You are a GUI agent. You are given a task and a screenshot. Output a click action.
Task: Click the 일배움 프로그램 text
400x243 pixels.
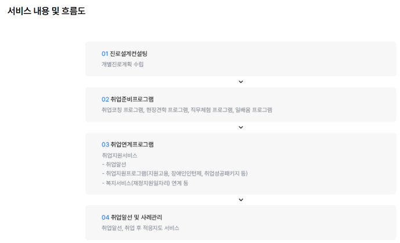tap(254, 110)
